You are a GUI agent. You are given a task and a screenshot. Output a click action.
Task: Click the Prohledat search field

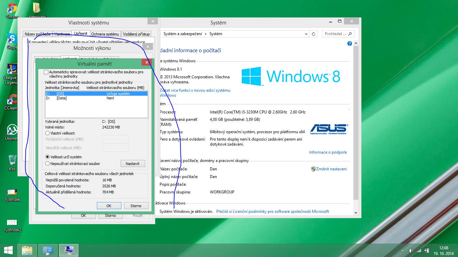(338, 34)
